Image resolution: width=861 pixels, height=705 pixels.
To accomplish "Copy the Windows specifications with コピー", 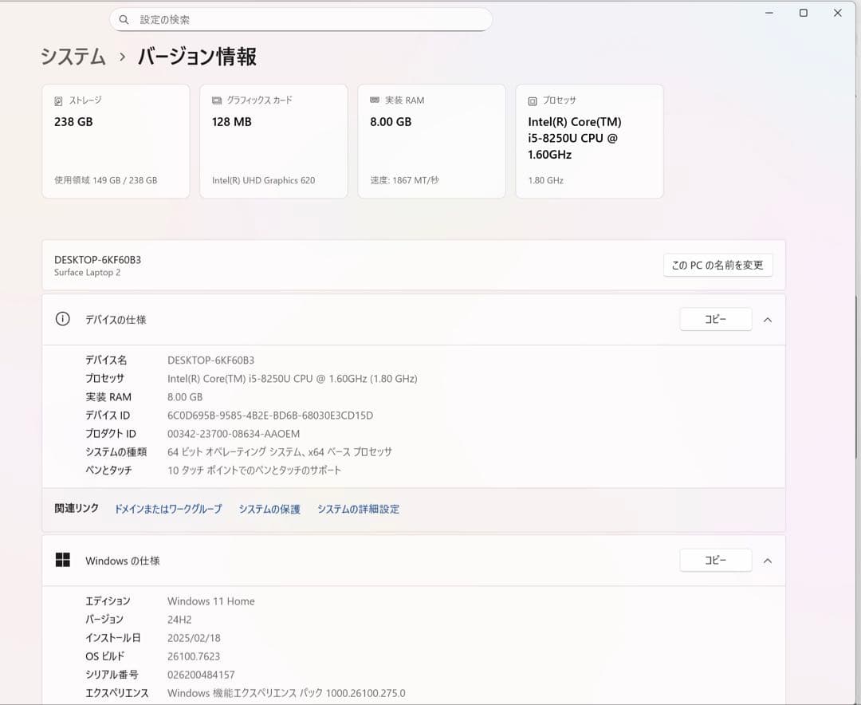I will [715, 560].
